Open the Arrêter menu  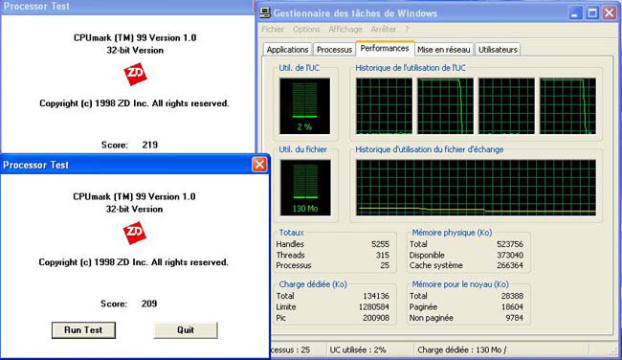(x=383, y=29)
